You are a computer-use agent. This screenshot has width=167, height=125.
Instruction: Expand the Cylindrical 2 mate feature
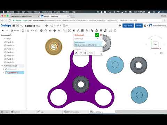4,73
